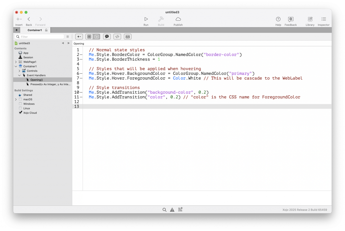Click the "// Style transitions" comment
Image resolution: width=345 pixels, height=231 pixels.
114,87
